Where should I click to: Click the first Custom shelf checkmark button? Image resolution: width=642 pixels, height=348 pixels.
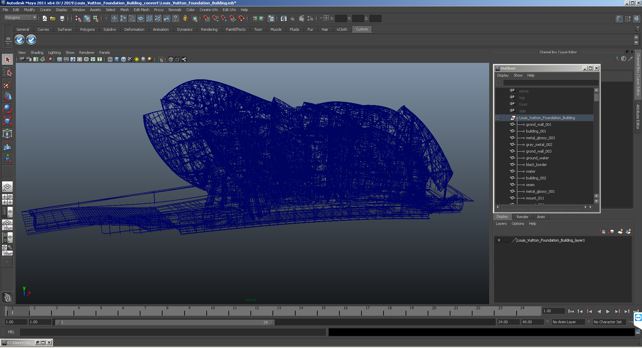pos(20,40)
